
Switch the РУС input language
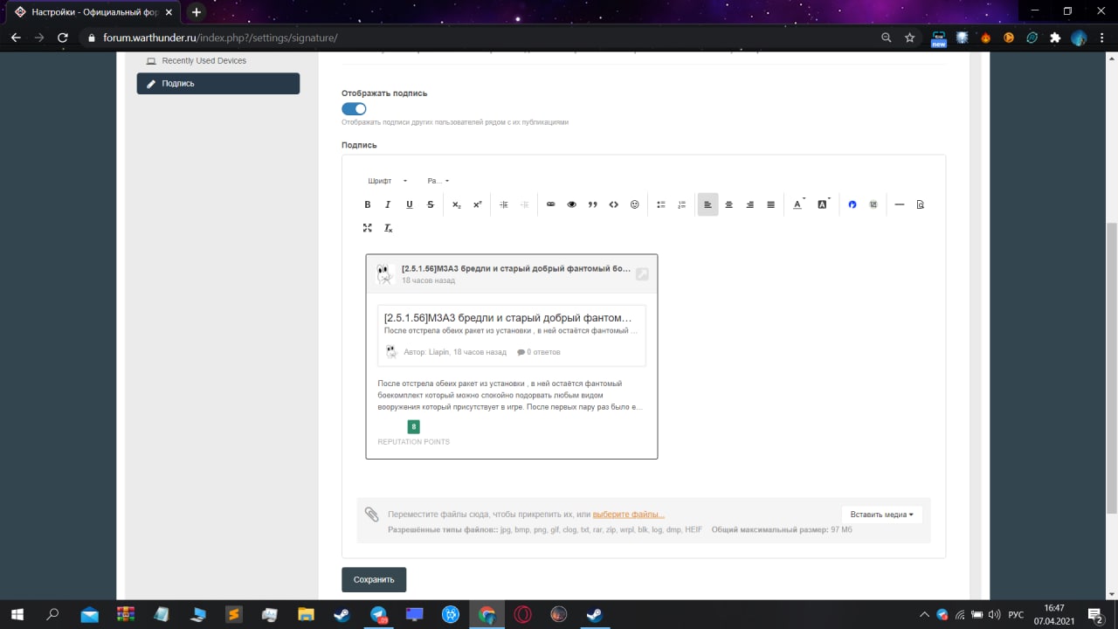coord(1016,614)
